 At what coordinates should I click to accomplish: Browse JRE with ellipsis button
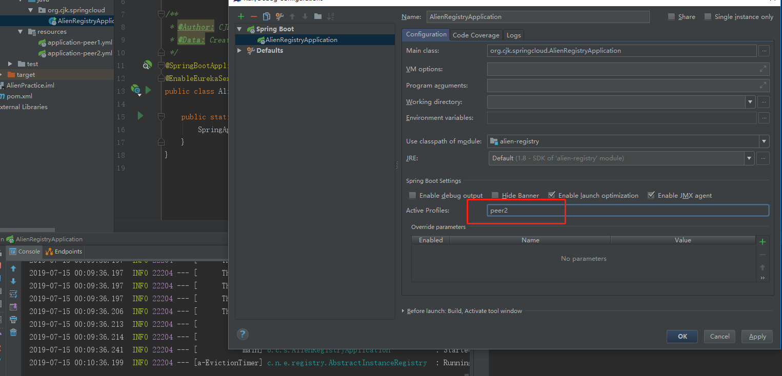pyautogui.click(x=764, y=158)
